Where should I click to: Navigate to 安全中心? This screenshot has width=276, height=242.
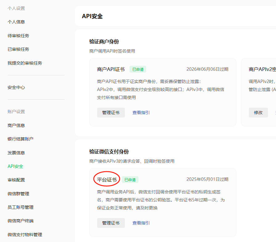[x=16, y=87]
